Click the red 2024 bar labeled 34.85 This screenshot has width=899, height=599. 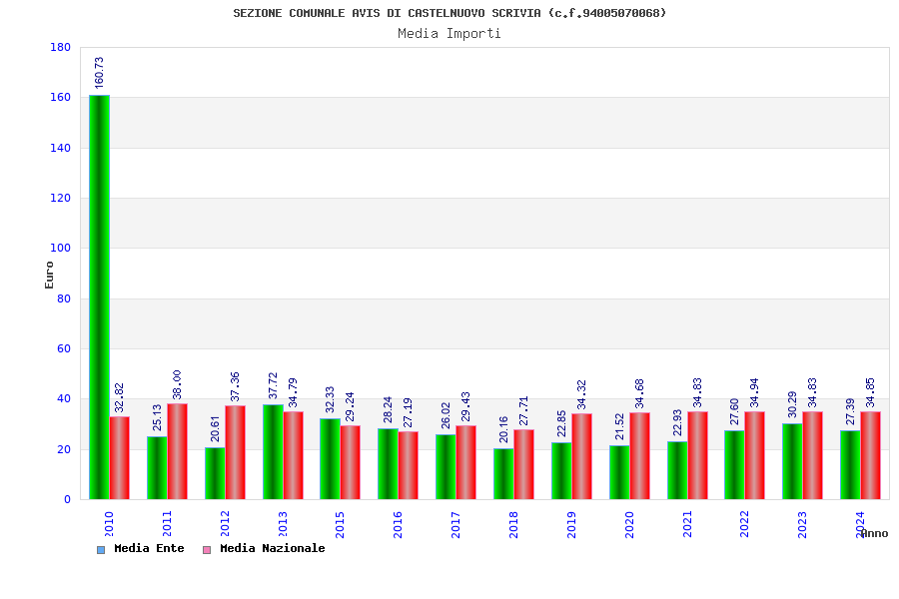click(x=870, y=455)
